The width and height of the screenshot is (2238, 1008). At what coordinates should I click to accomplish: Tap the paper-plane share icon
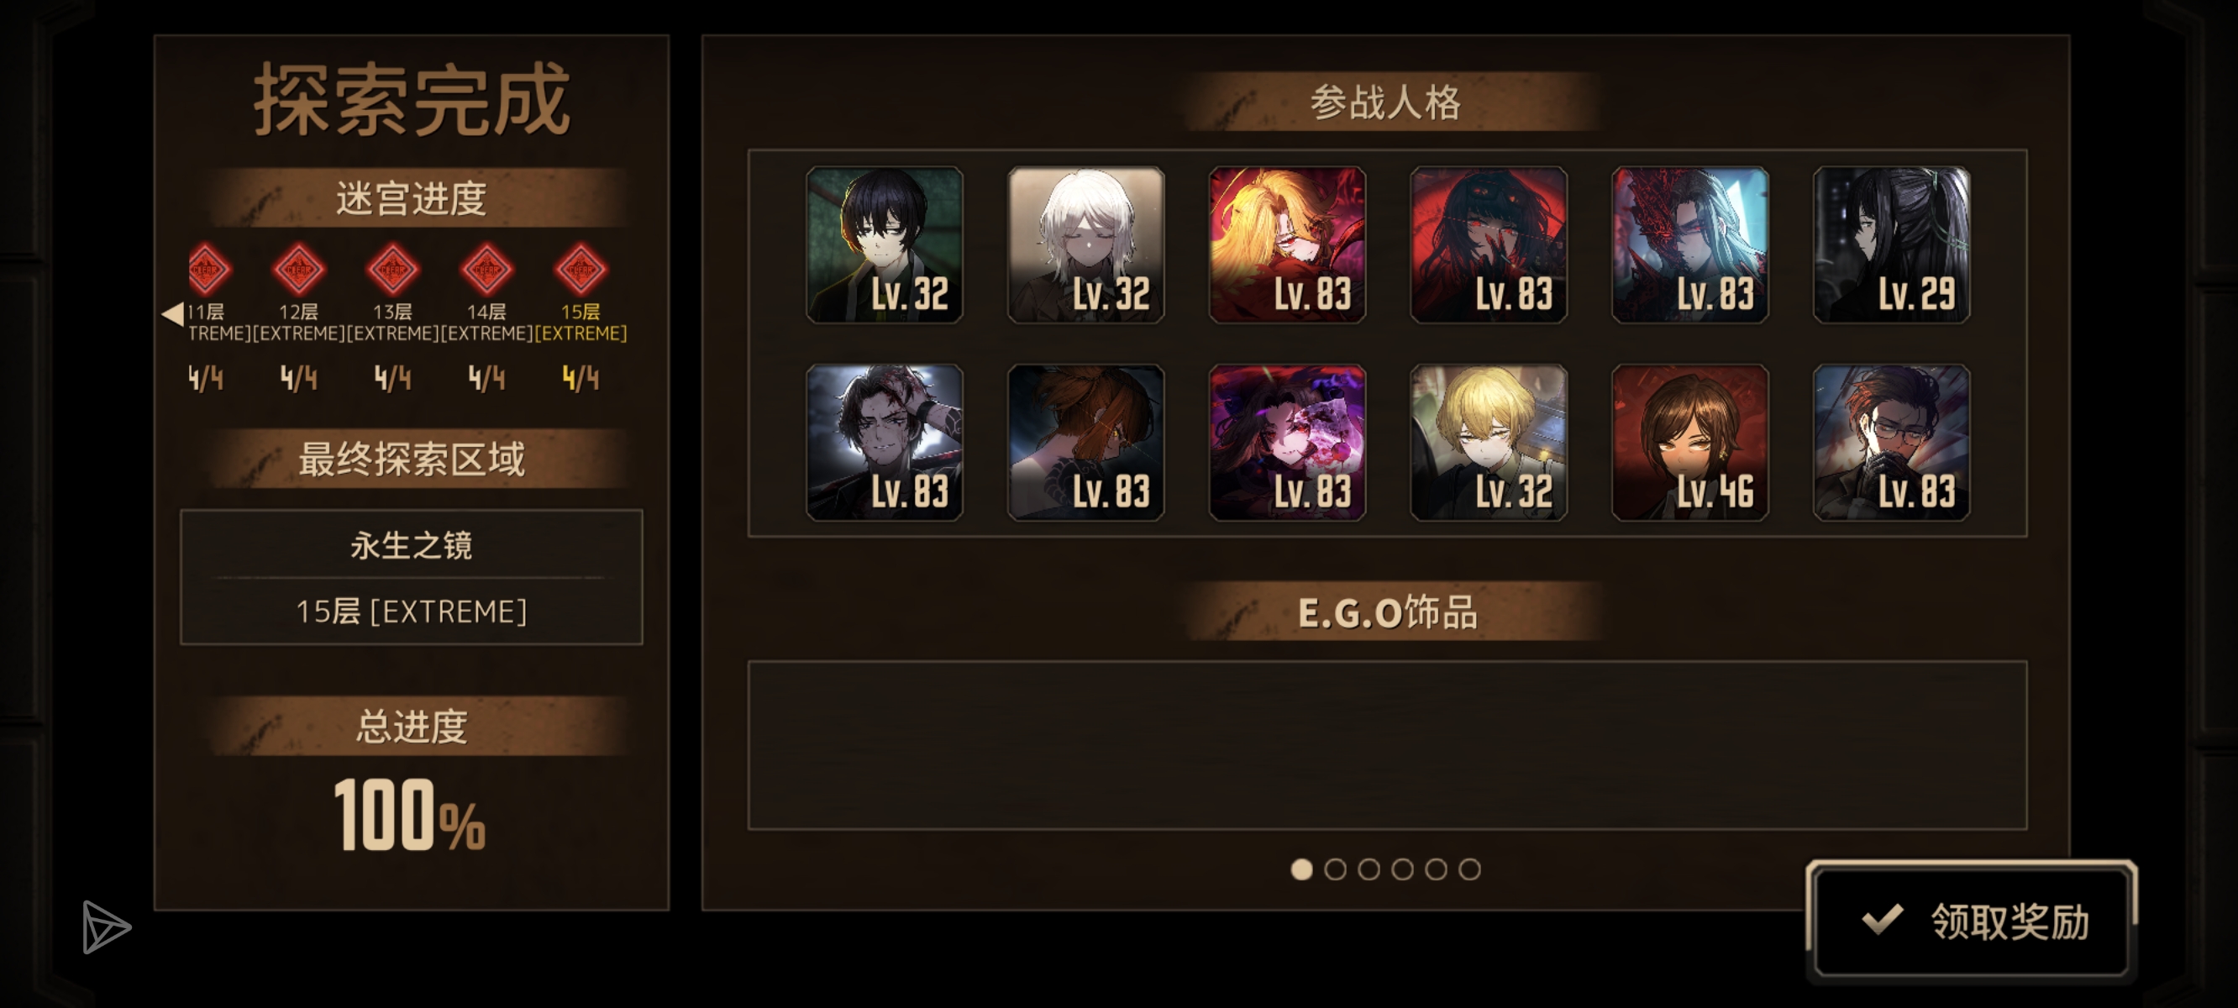[x=106, y=927]
